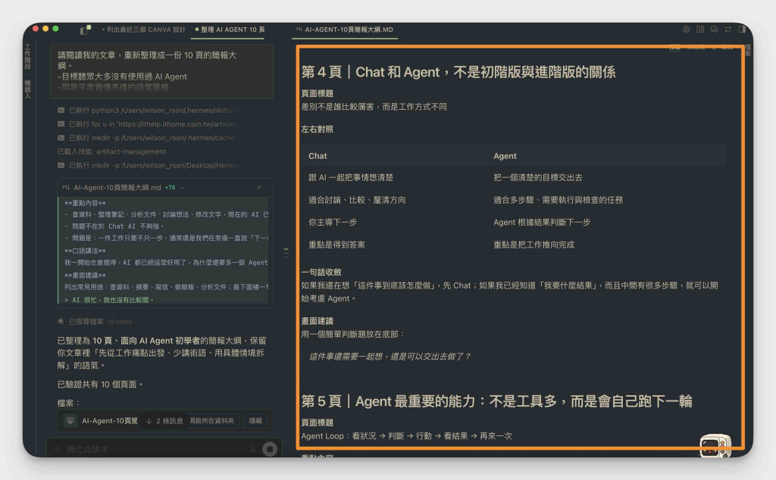Image resolution: width=776 pixels, height=480 pixels.
Task: Switch to the 列出最近三個 CANVA 設計 tab
Action: click(143, 30)
